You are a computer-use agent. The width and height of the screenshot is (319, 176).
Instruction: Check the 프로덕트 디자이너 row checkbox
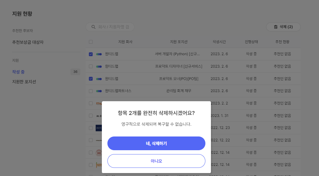[91, 66]
